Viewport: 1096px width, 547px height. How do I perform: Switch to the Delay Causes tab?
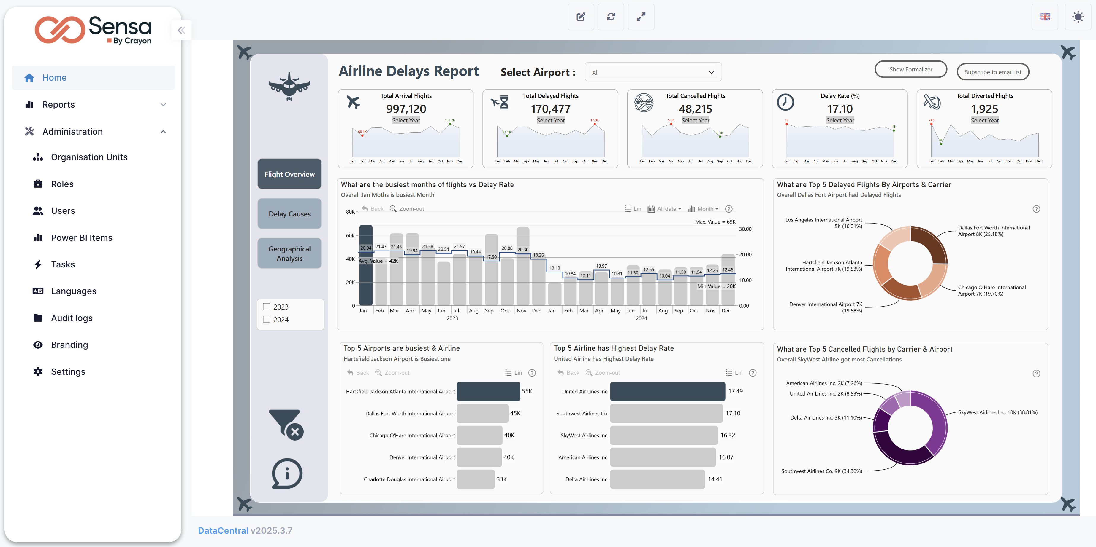tap(289, 214)
